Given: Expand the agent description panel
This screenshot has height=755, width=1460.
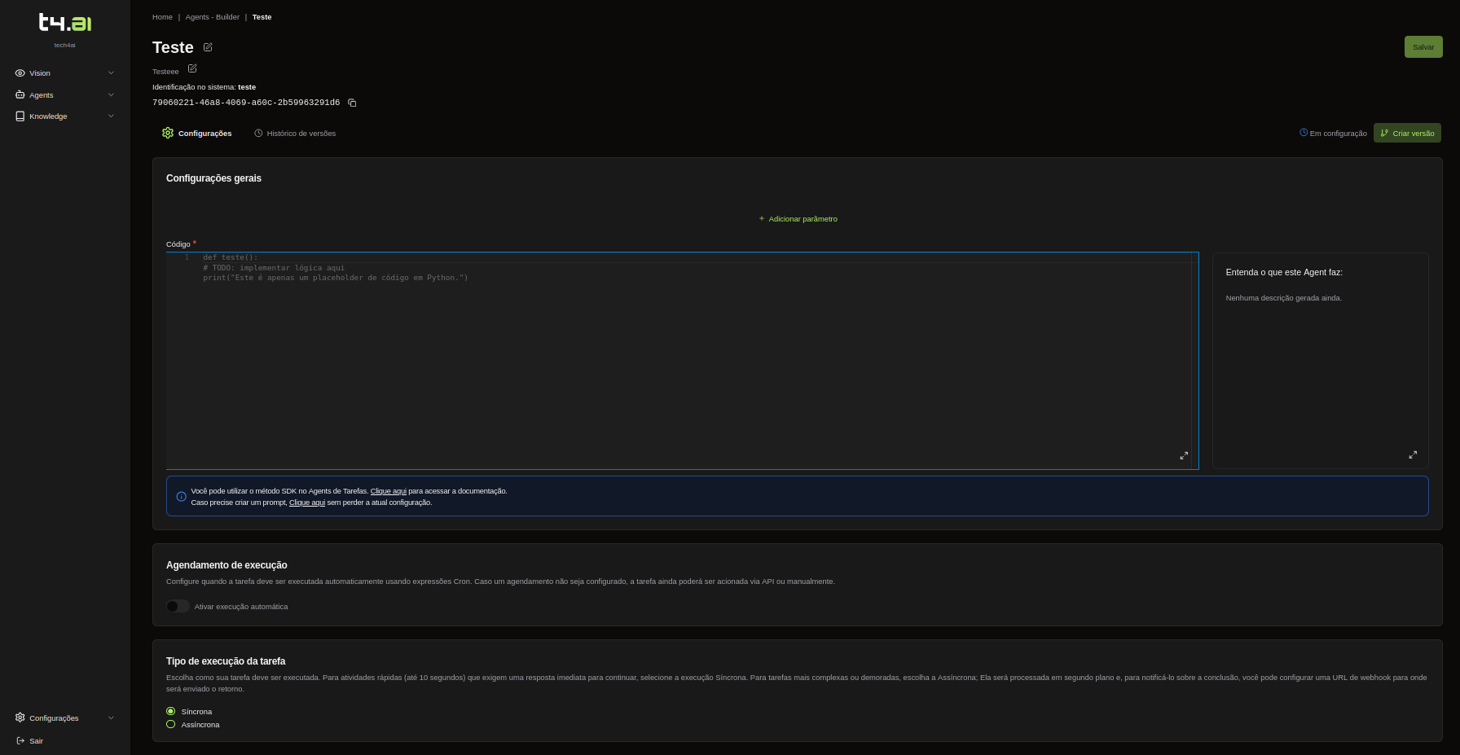Looking at the screenshot, I should [x=1413, y=454].
